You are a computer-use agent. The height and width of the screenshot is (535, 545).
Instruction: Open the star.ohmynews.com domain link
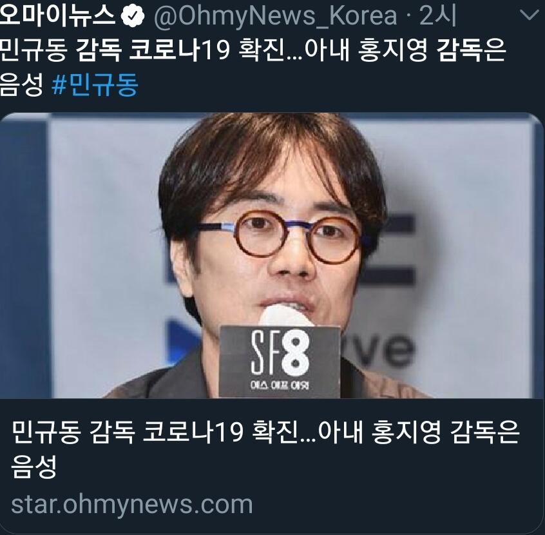click(131, 505)
